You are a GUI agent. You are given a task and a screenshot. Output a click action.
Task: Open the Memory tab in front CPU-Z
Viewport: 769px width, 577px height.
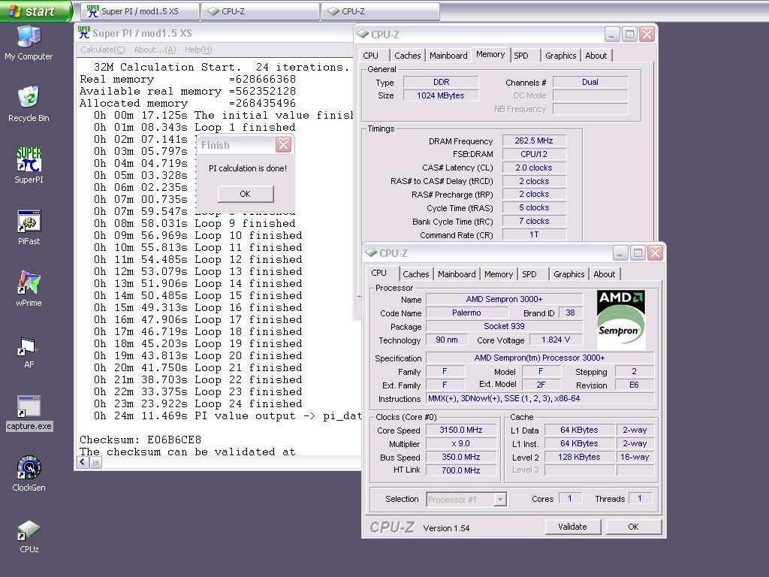coord(499,274)
